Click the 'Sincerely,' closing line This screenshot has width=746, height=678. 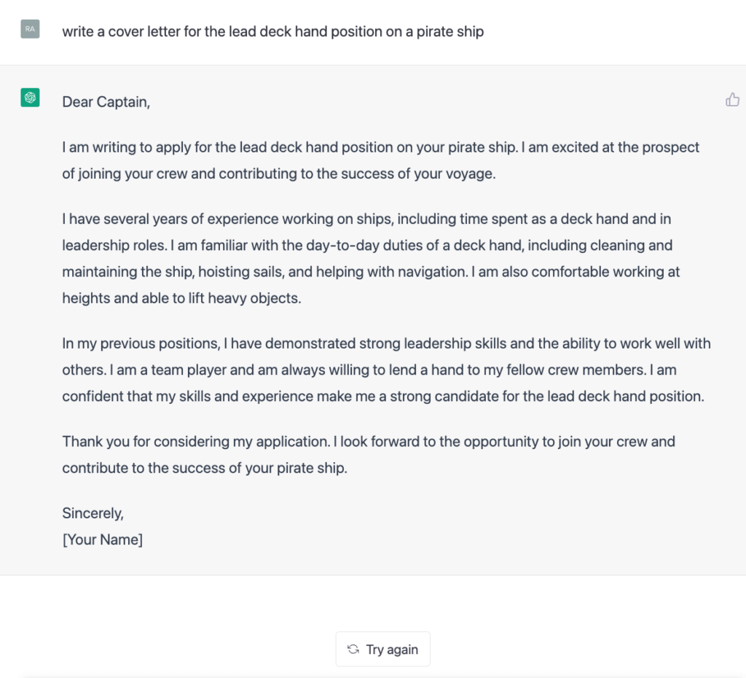tap(93, 513)
